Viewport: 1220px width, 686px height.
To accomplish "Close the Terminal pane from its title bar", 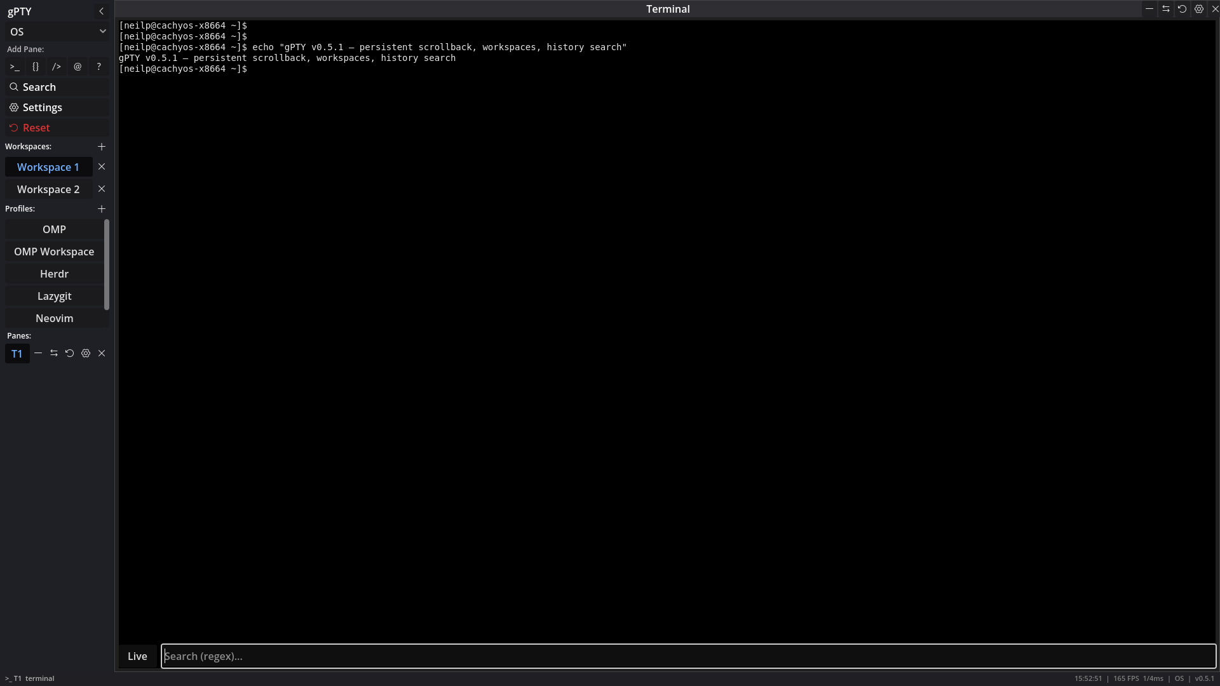I will 1215,9.
